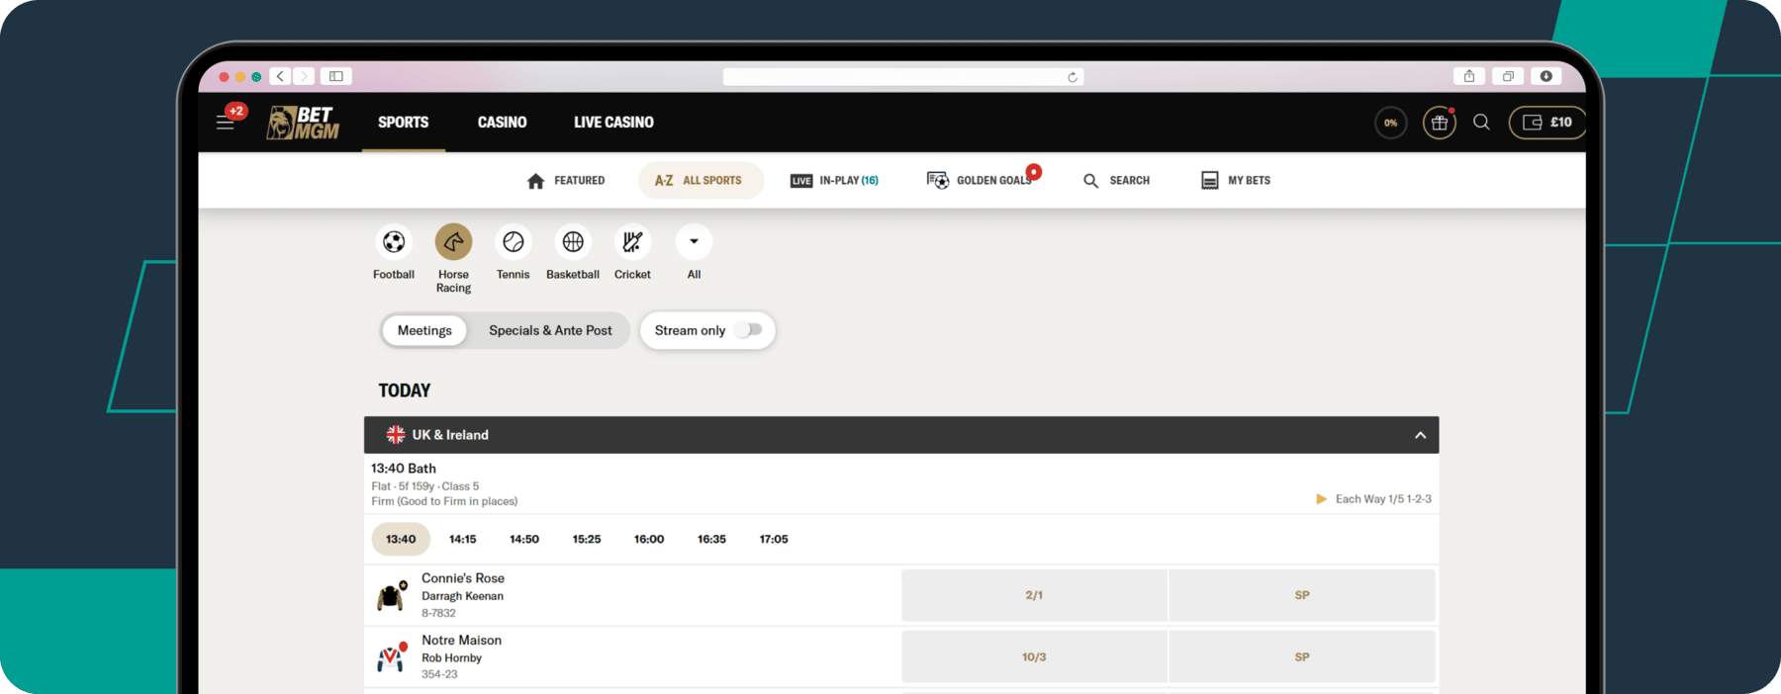Click the horse name Notre Maison
Image resolution: width=1781 pixels, height=694 pixels.
[461, 641]
